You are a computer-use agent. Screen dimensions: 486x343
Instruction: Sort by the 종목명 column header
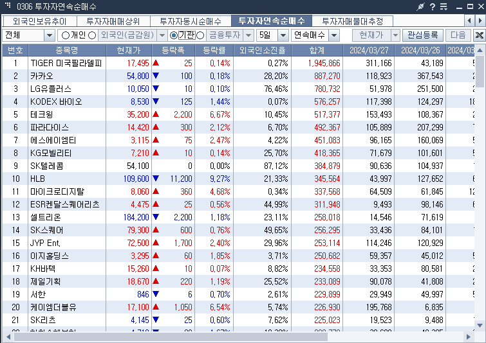pos(67,50)
